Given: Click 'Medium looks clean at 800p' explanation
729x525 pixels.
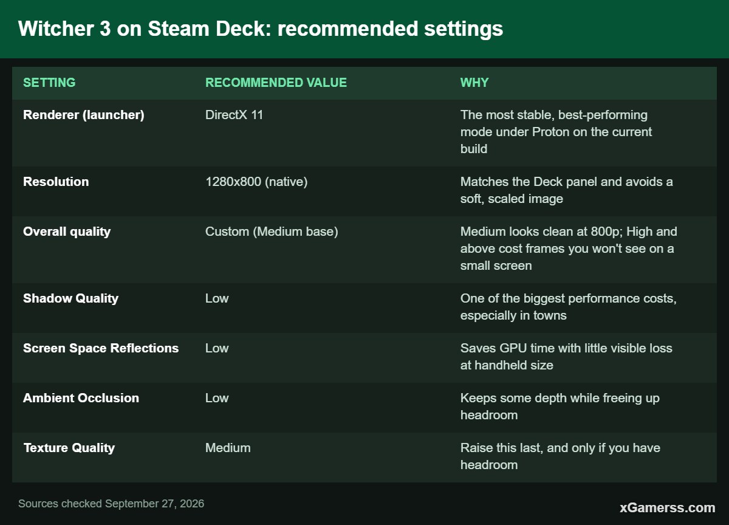Looking at the screenshot, I should pos(569,249).
